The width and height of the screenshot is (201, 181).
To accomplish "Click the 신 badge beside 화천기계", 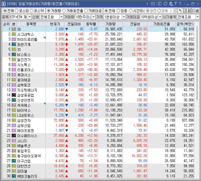I will [14, 44].
